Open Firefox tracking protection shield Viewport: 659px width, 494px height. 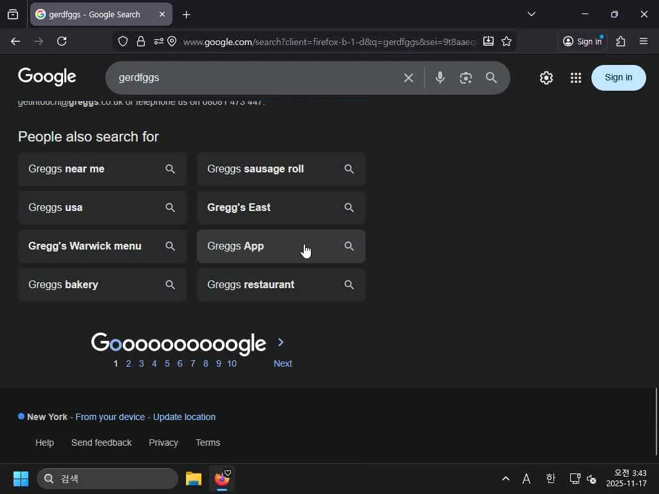pyautogui.click(x=123, y=41)
